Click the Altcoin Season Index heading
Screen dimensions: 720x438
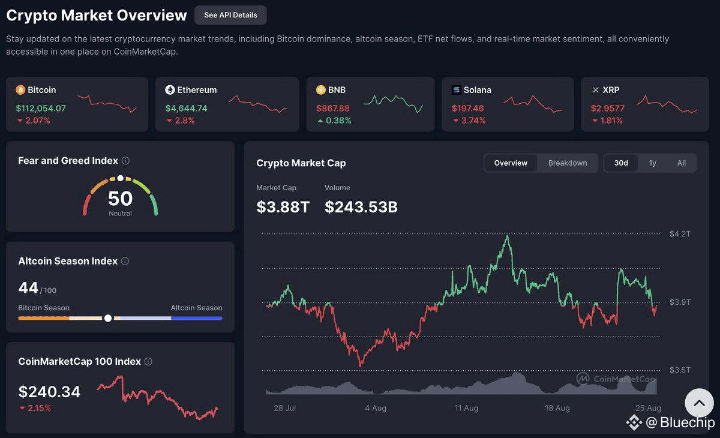click(x=68, y=261)
